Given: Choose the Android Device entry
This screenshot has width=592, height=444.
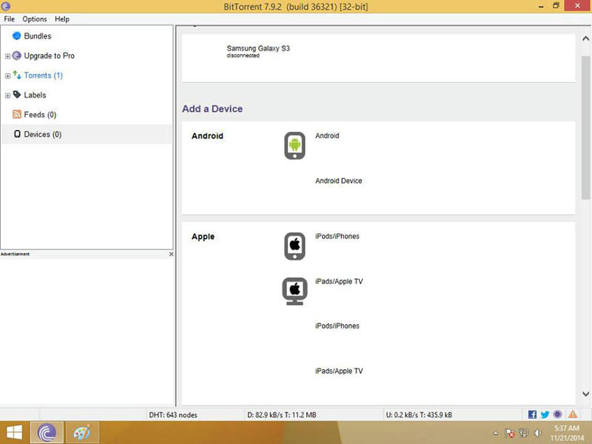Looking at the screenshot, I should point(339,181).
